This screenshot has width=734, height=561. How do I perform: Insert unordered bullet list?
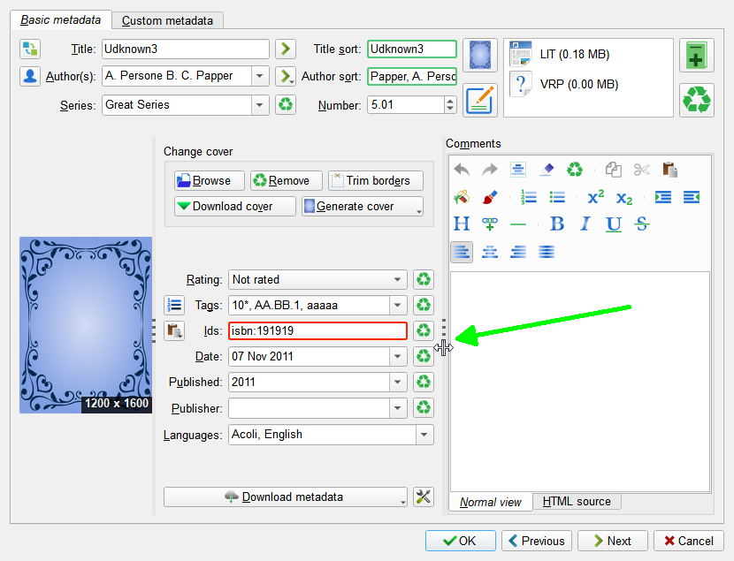pos(557,197)
